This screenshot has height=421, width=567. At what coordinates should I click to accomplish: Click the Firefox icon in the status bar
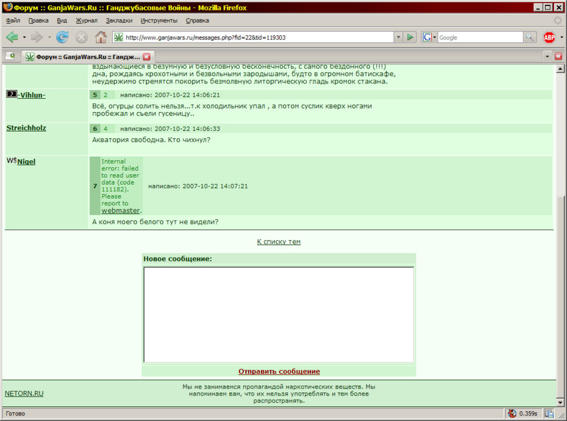[x=512, y=414]
